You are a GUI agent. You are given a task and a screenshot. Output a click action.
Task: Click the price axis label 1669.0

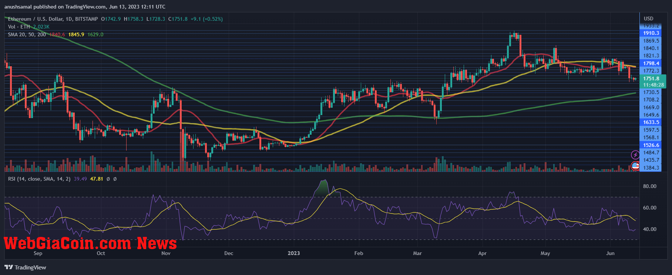(651, 107)
